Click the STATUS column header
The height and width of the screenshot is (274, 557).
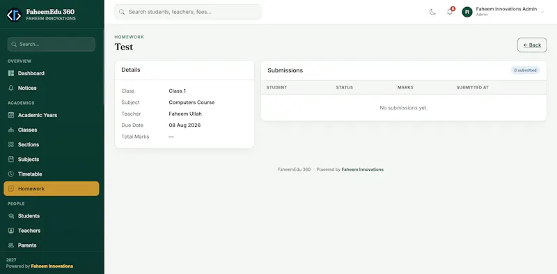tap(345, 87)
